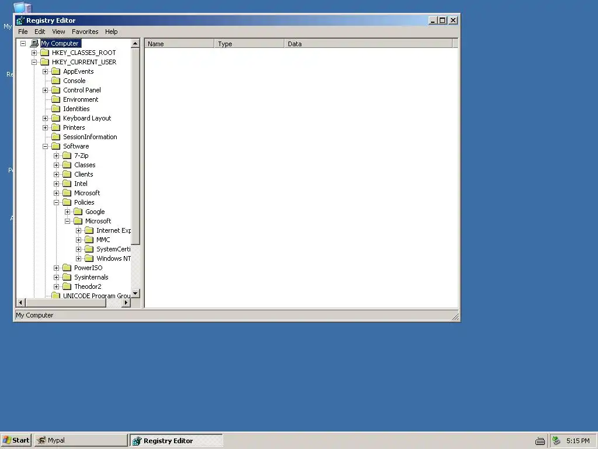Click the Clients folder icon

pos(67,174)
